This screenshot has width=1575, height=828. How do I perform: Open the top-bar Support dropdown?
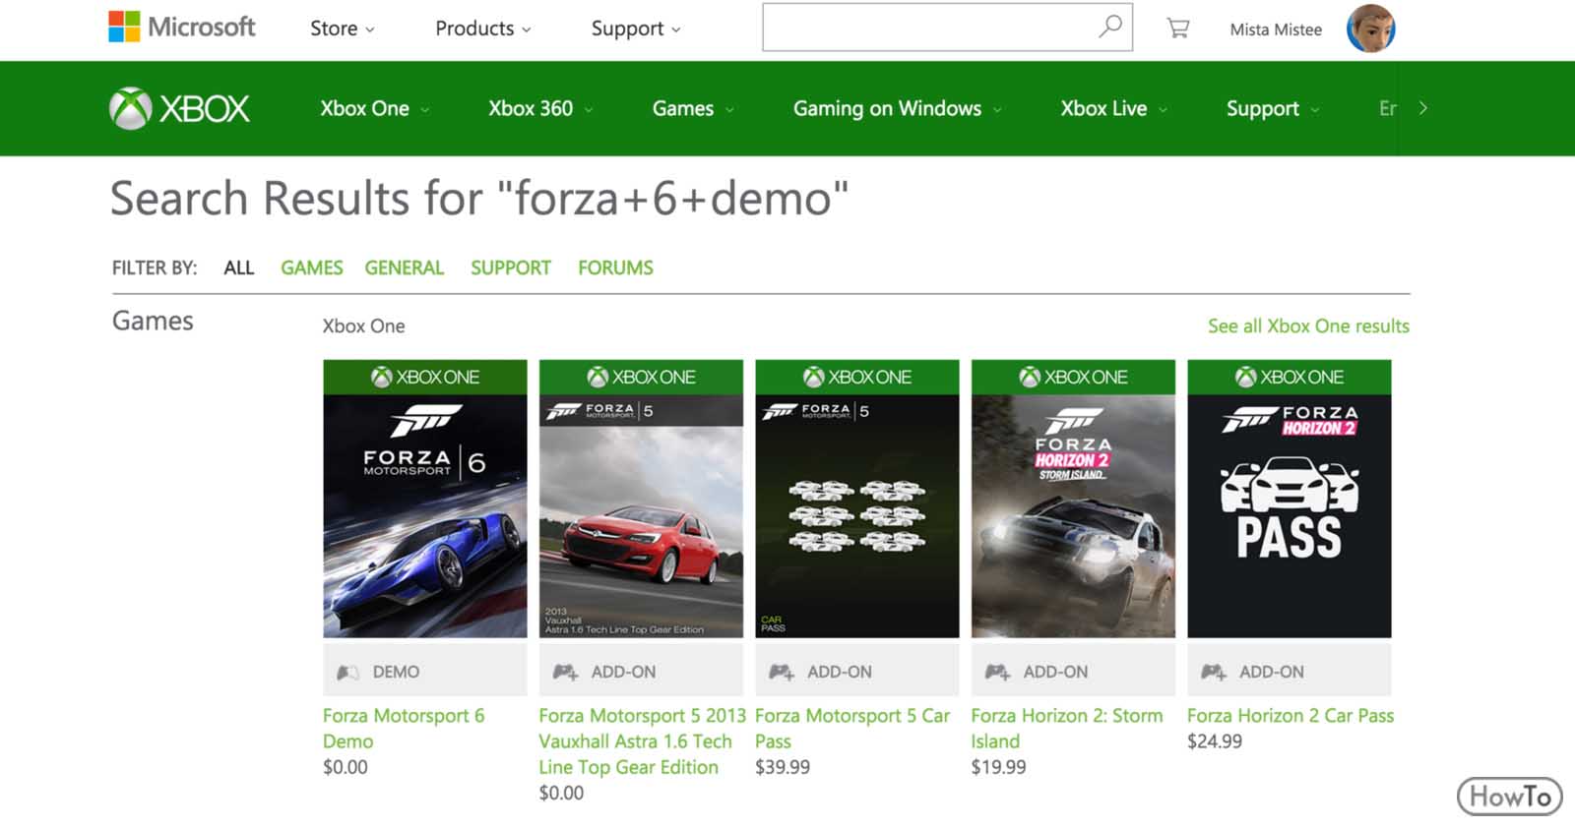(636, 29)
